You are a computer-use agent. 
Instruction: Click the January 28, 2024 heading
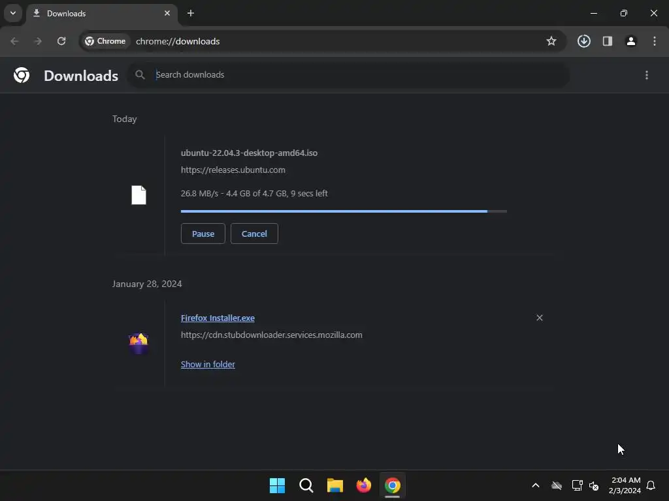(x=147, y=284)
